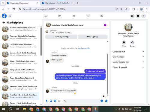Open the emoji picker in message box

[102, 101]
